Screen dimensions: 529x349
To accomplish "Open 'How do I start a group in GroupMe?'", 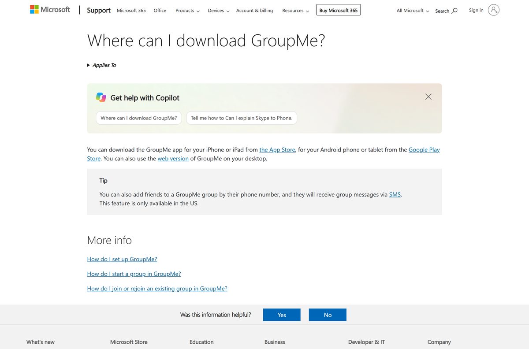I will coord(134,274).
